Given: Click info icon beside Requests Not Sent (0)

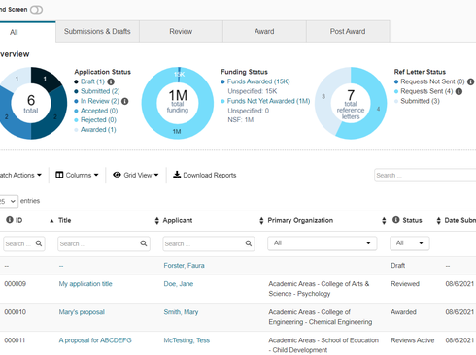Looking at the screenshot, I should (471, 81).
